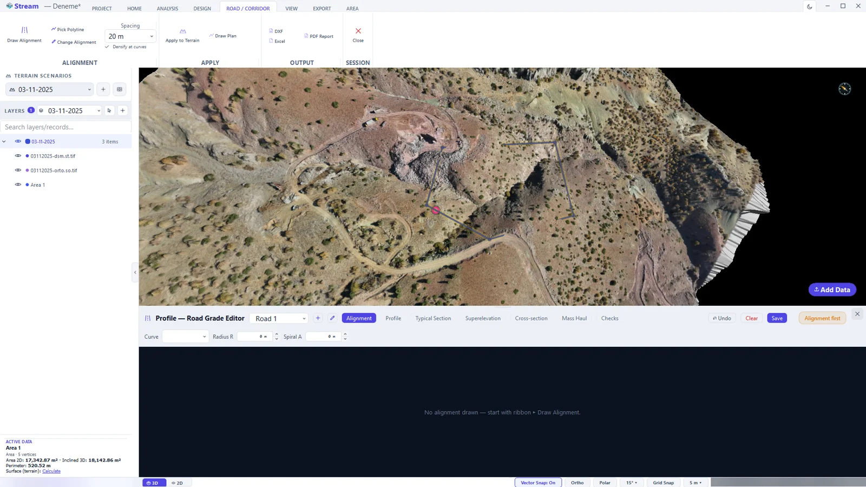Viewport: 866px width, 487px height.
Task: Clear the alignment with Clear button
Action: coord(752,318)
